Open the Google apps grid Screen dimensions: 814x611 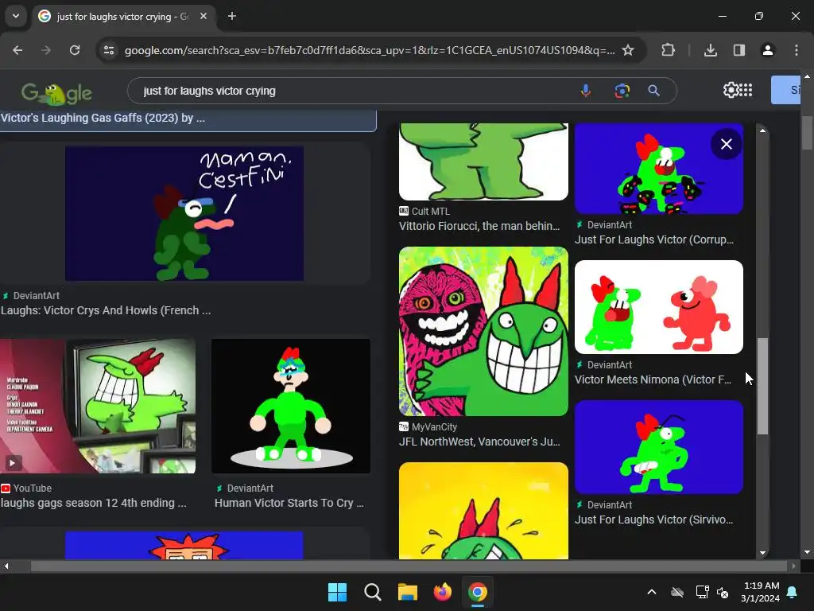[x=746, y=90]
